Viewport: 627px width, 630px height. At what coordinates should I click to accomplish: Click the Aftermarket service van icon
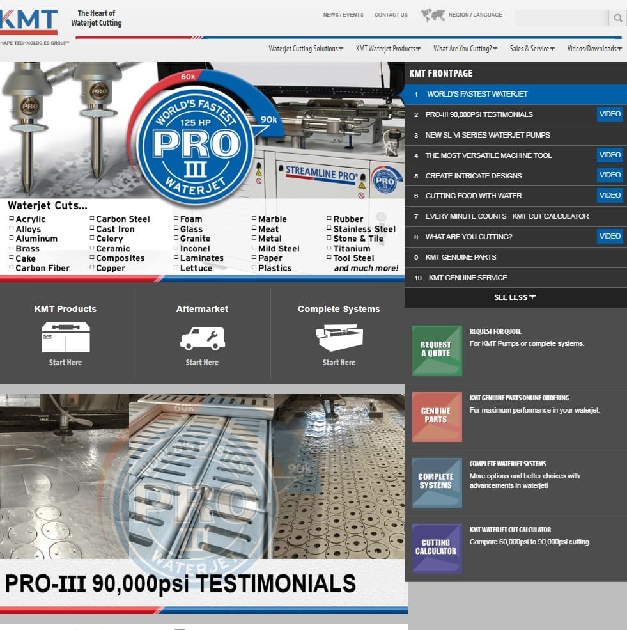(x=203, y=338)
